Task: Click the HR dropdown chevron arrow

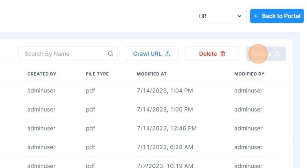Action: click(239, 16)
